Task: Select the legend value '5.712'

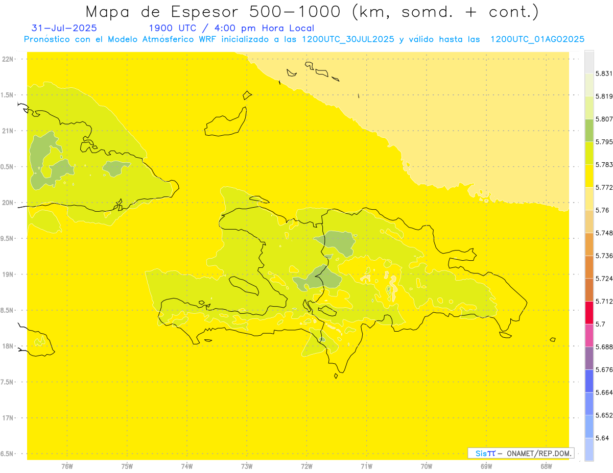Action: 604,301
